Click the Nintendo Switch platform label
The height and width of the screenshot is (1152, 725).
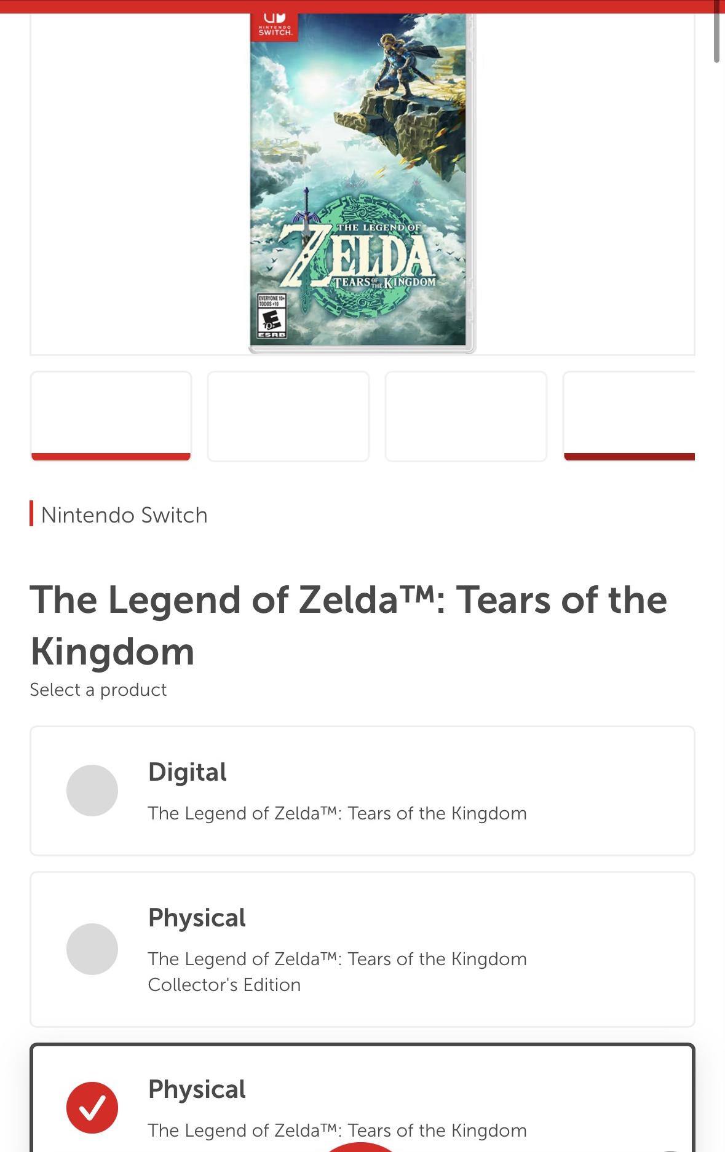[124, 515]
